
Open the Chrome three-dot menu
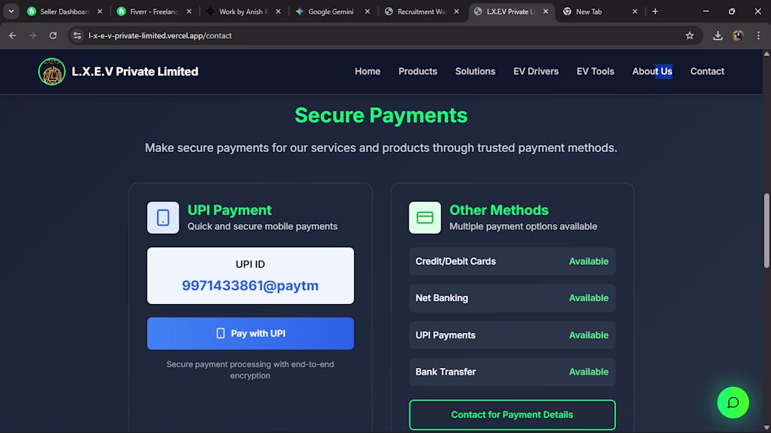click(x=758, y=36)
